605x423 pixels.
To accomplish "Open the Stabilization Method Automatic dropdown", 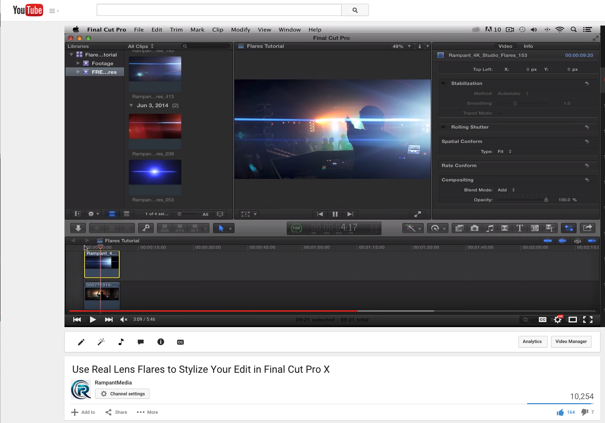I will coord(513,94).
